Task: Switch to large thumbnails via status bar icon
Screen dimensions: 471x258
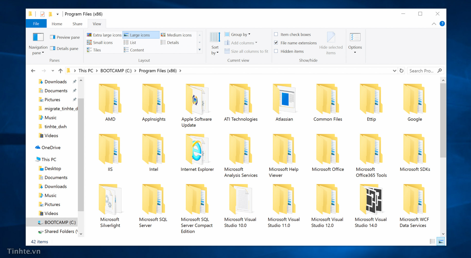Action: [441, 241]
